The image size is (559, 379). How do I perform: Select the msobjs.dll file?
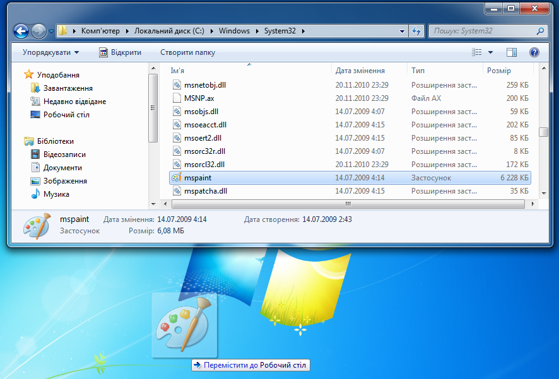click(350, 112)
